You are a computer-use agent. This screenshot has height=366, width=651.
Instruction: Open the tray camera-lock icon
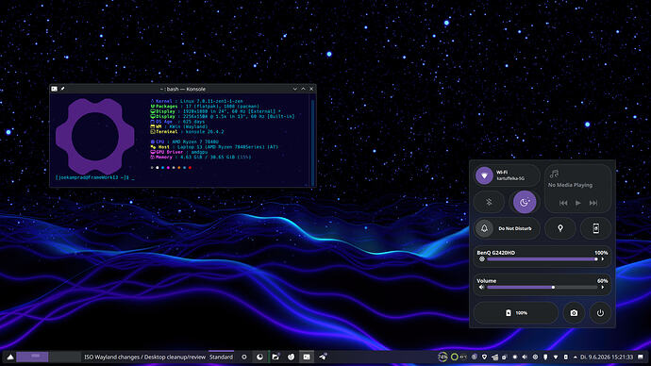tap(505, 357)
